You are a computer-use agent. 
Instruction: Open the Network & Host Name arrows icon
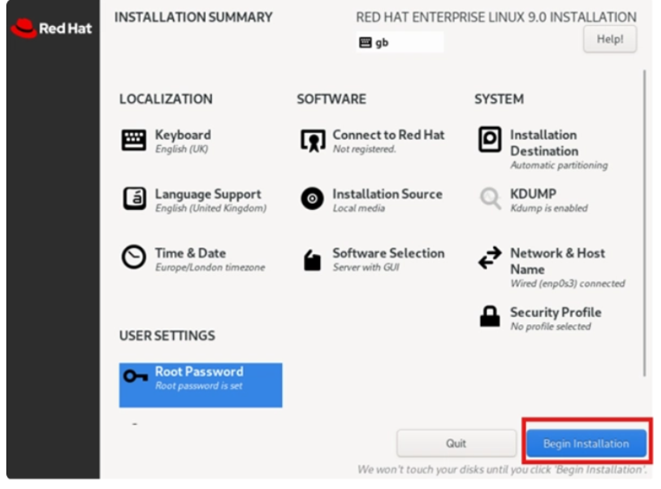490,257
